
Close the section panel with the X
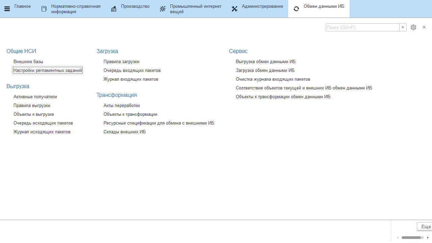[424, 27]
